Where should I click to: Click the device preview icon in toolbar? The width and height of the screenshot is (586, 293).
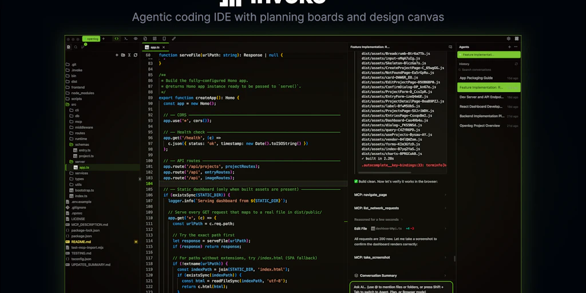coord(164,38)
